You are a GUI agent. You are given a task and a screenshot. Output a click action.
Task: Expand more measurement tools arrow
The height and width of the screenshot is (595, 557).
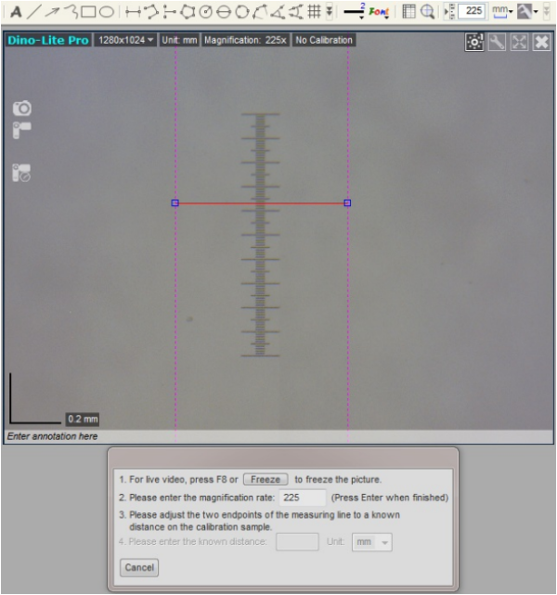click(330, 12)
